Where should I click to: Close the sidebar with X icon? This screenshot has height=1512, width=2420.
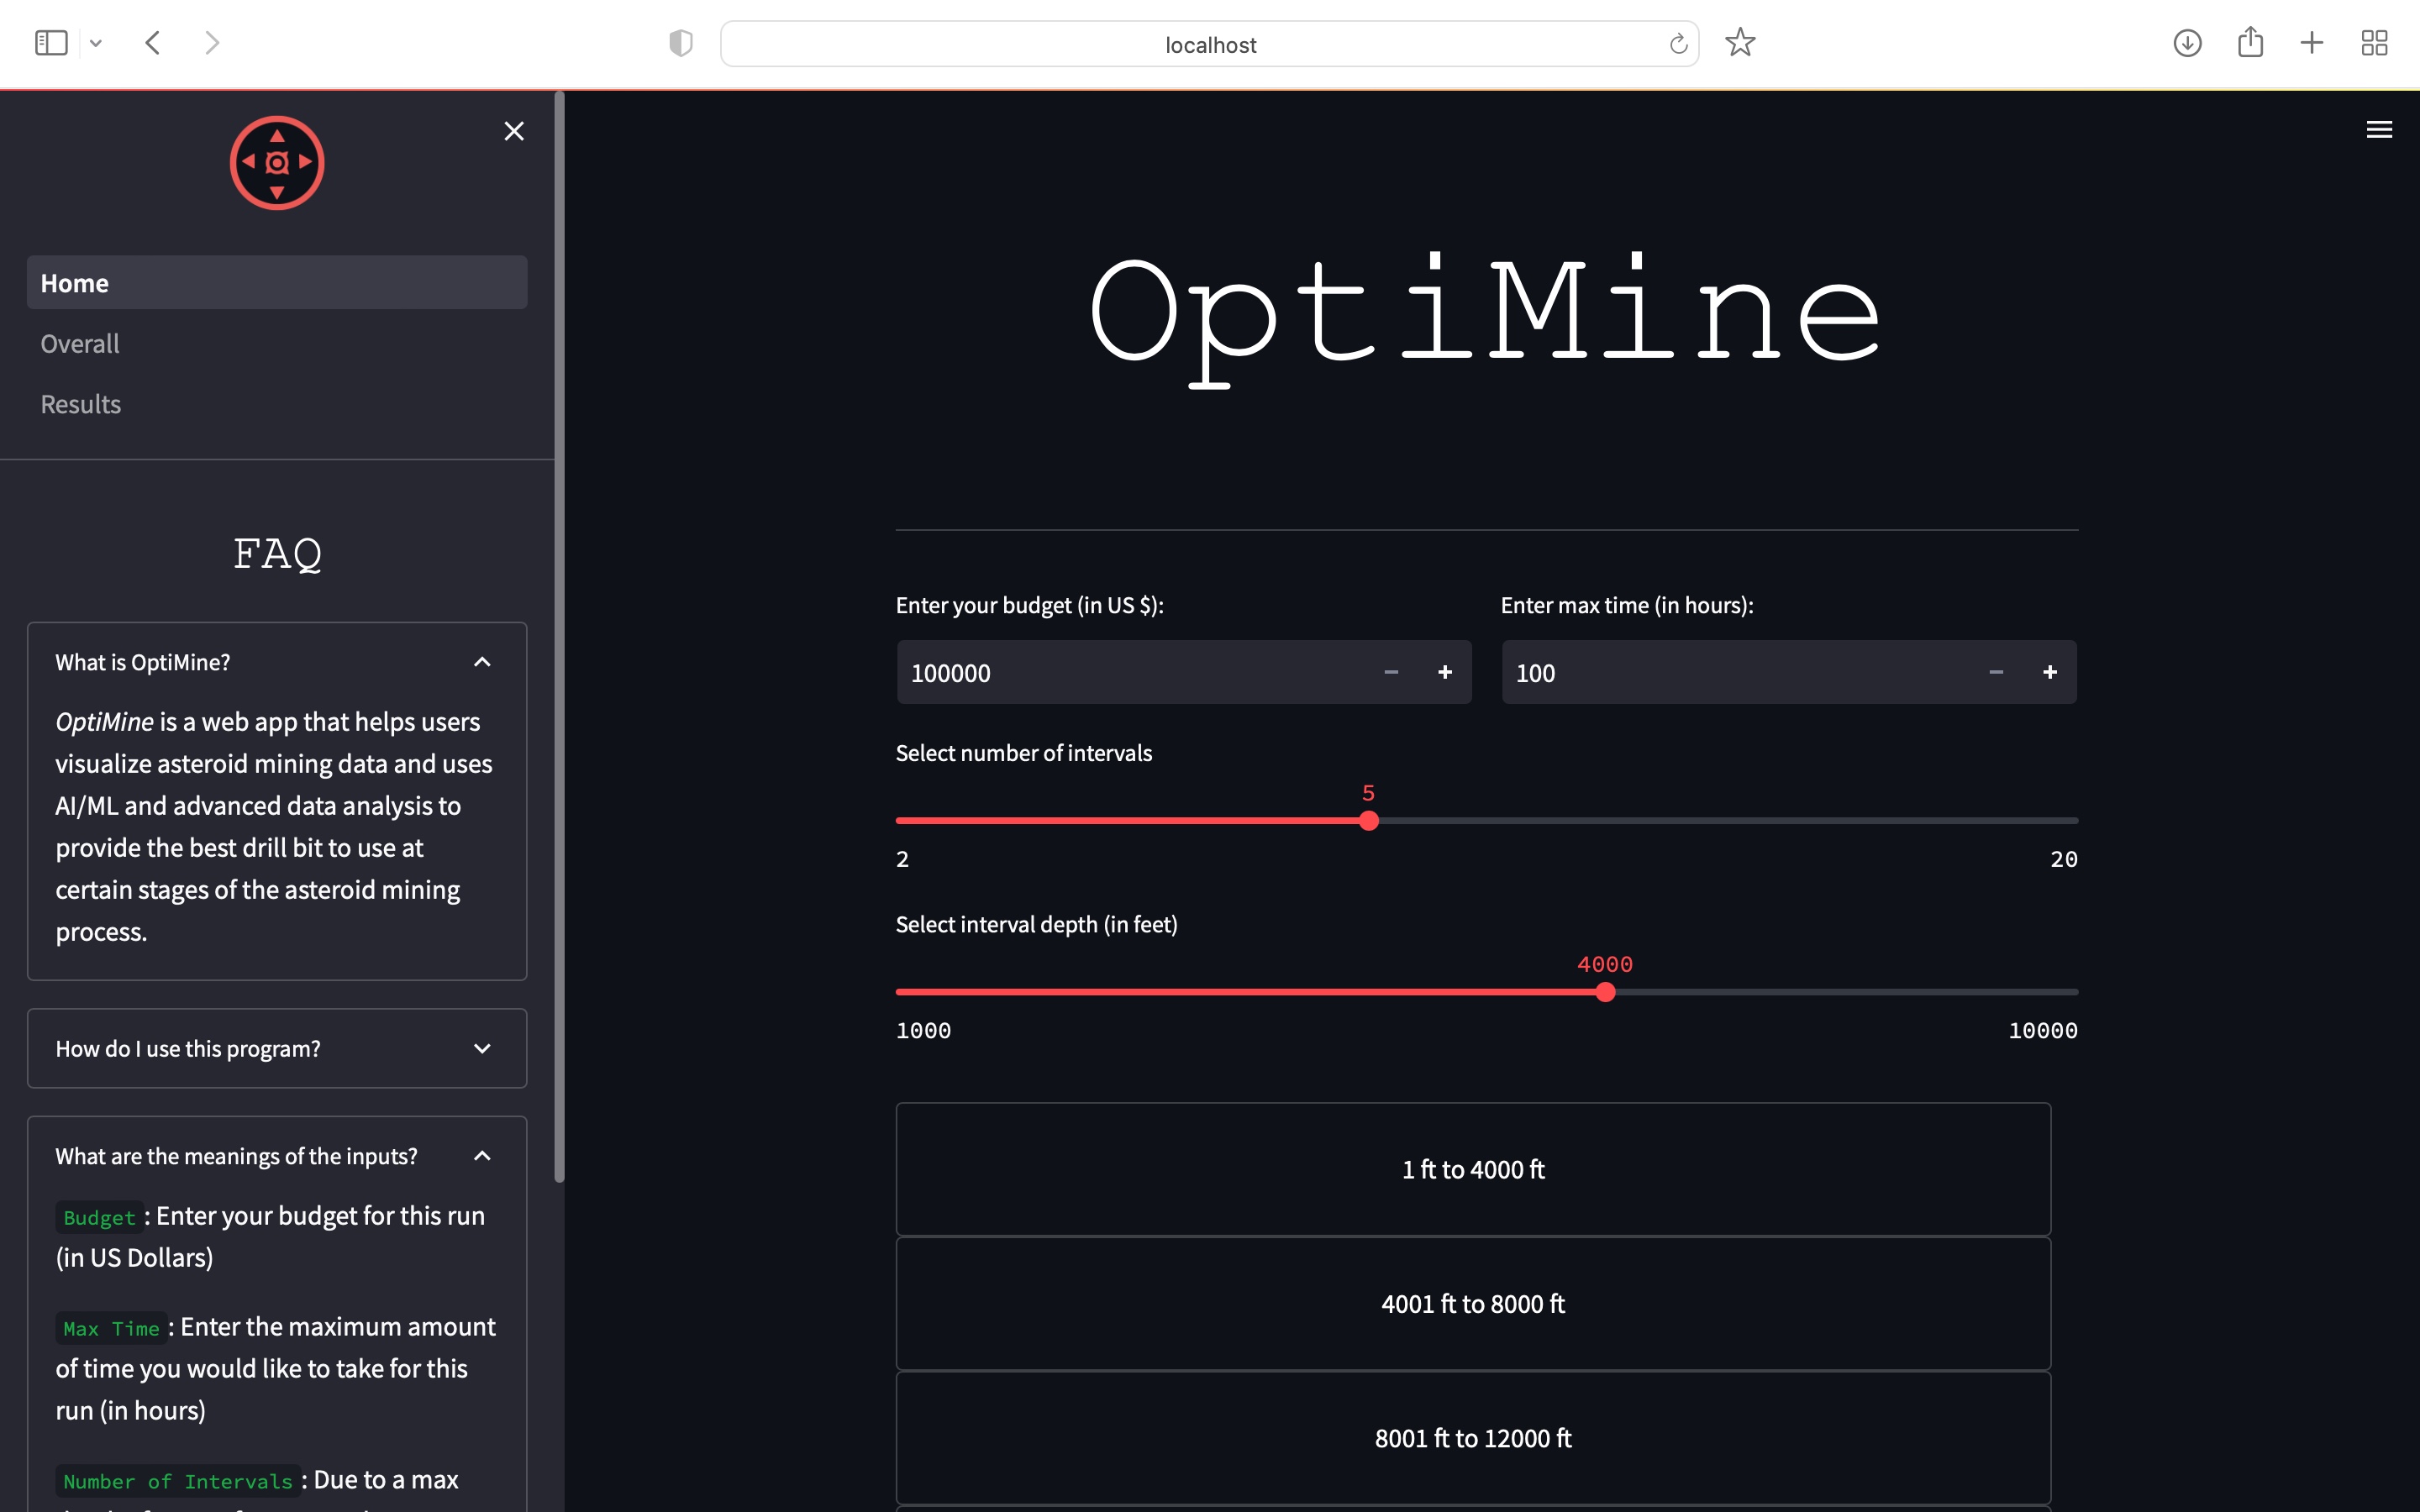(514, 131)
